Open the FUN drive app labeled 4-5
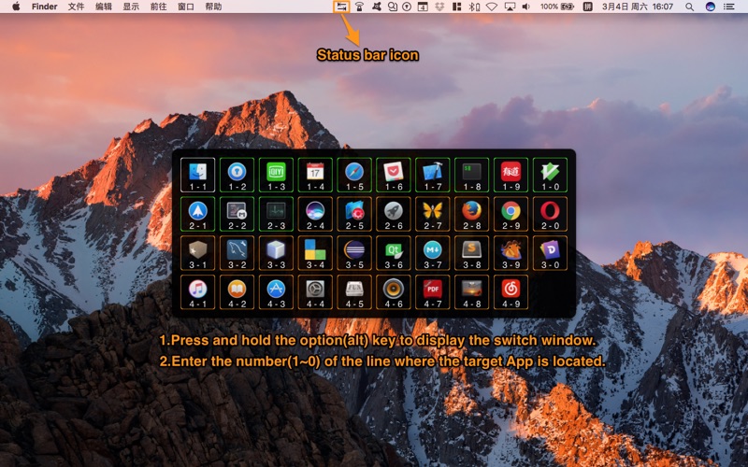Screen dimensions: 748x467 [354, 292]
